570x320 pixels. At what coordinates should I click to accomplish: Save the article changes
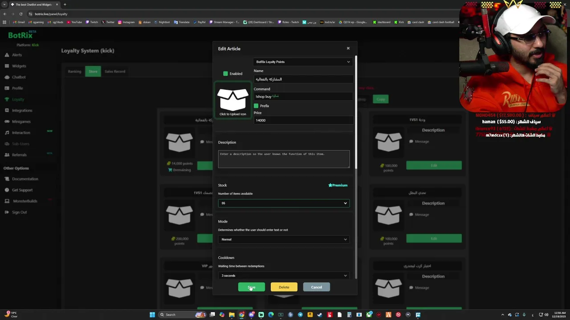click(x=252, y=287)
